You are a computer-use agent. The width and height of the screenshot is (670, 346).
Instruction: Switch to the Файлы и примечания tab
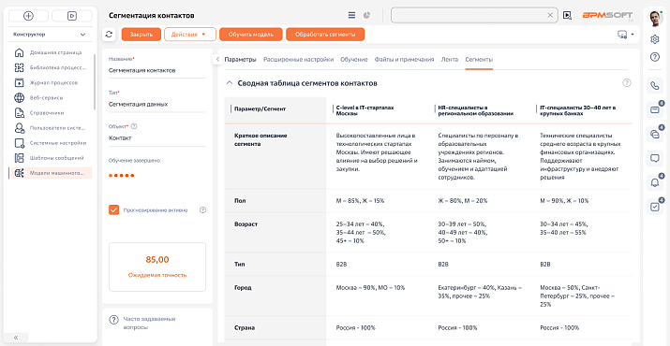click(404, 60)
